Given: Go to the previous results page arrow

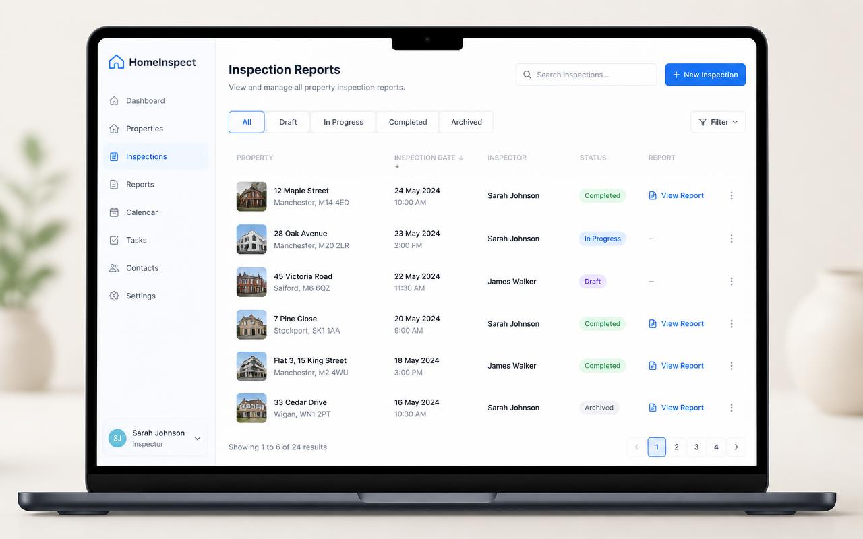Looking at the screenshot, I should click(x=636, y=447).
